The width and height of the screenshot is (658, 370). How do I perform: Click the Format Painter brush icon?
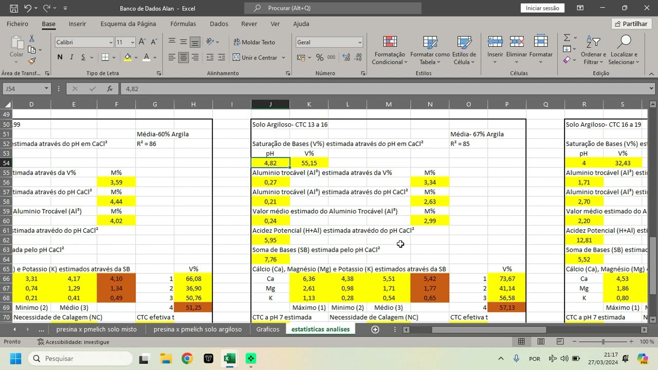point(32,61)
